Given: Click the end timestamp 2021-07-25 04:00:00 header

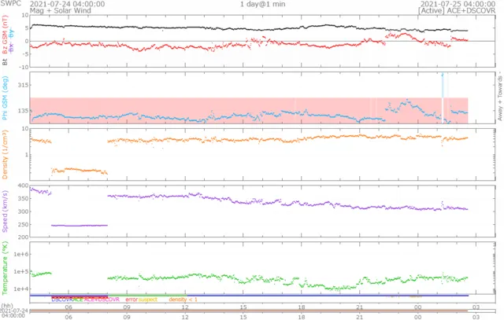Looking at the screenshot, I should coord(458,4).
